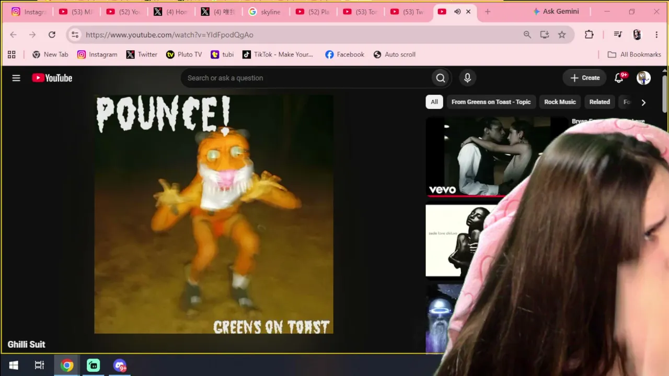Open the Instagram bookmark
This screenshot has height=376, width=669.
click(x=97, y=54)
